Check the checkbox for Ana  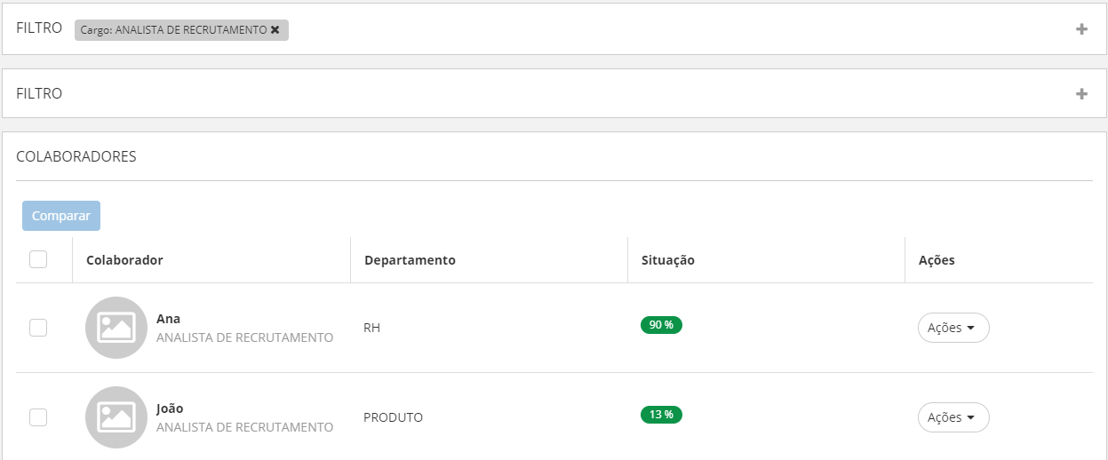click(x=38, y=328)
